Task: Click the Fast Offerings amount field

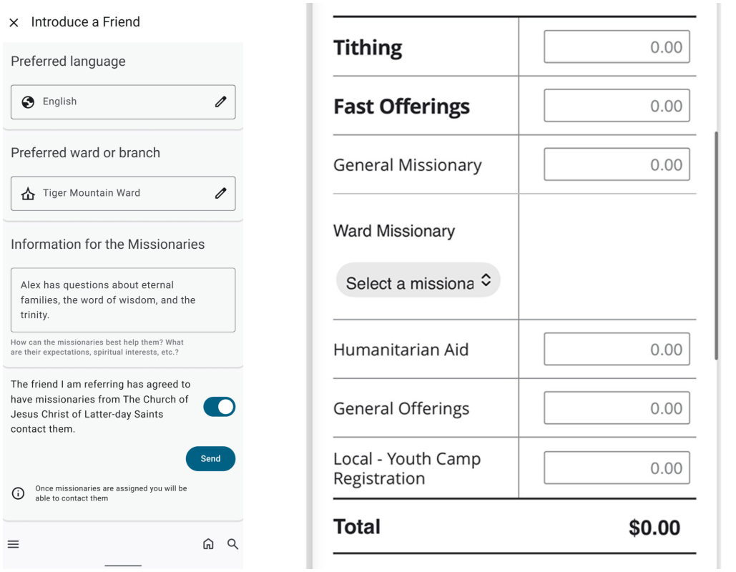Action: pyautogui.click(x=617, y=106)
